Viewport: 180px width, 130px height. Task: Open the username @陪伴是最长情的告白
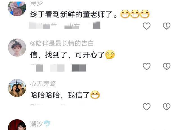[62, 44]
